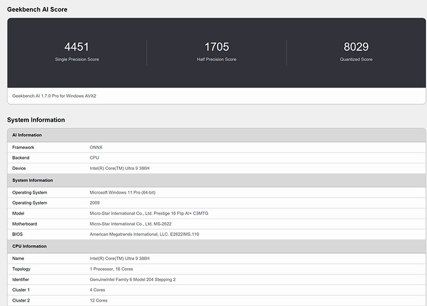The image size is (427, 306).
Task: Click the Quantized Score value 8029
Action: [356, 47]
